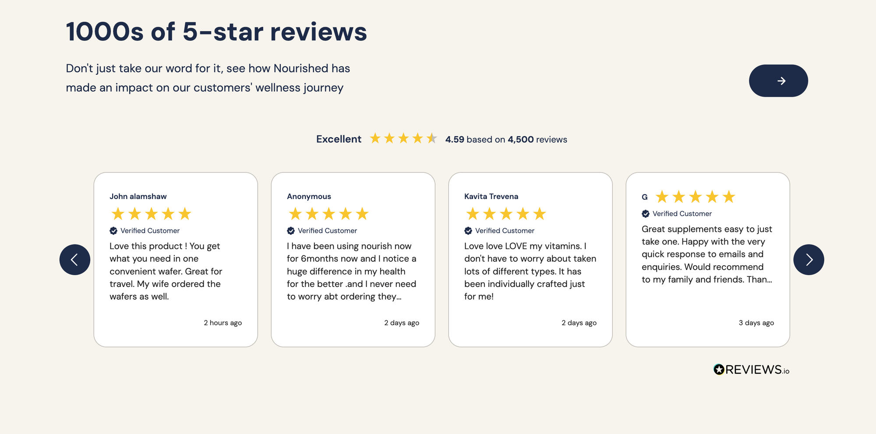Click the half-filled fifth star in overall rating
Viewport: 876px width, 434px height.
[432, 138]
